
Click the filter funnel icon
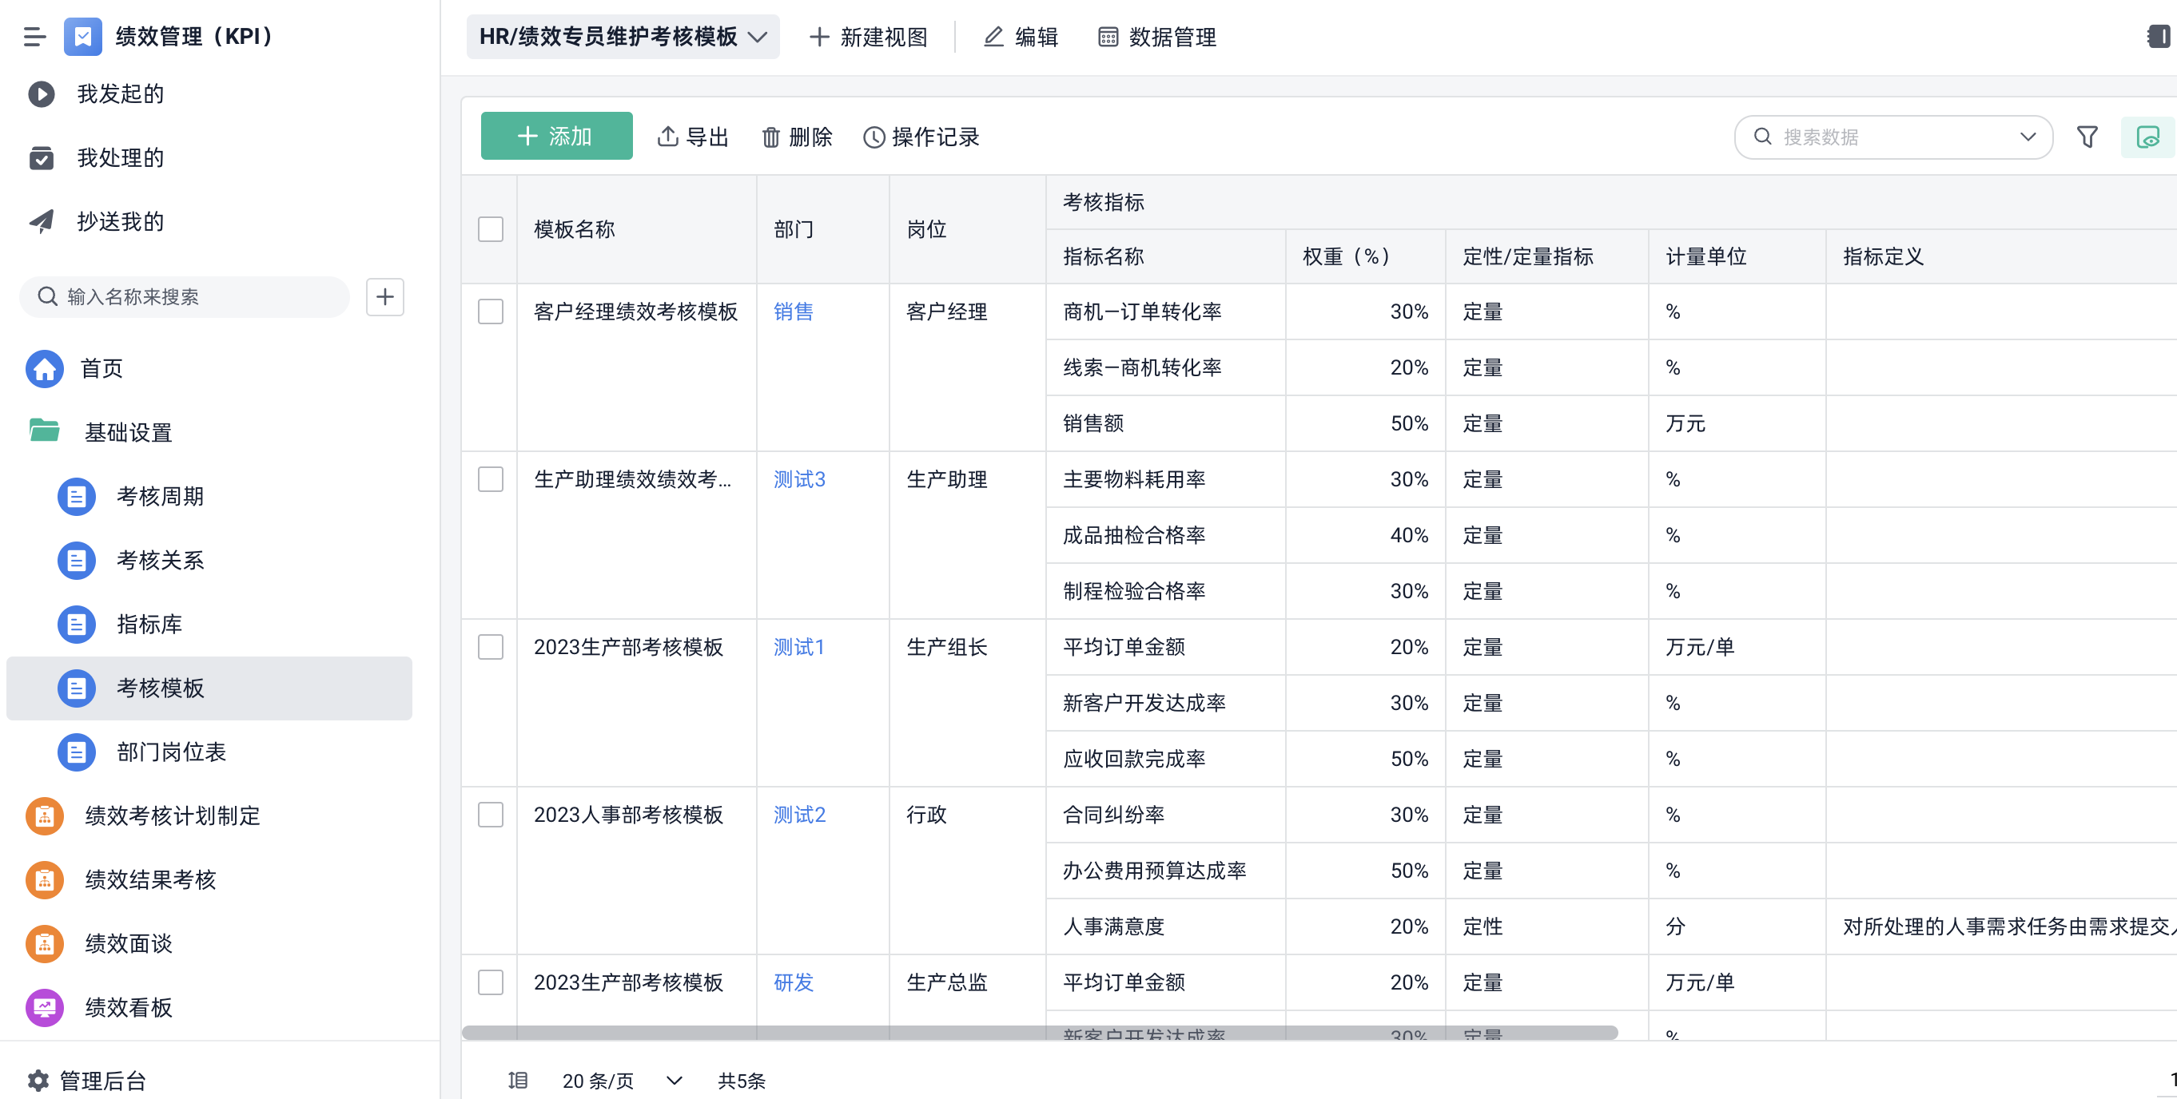click(2087, 137)
